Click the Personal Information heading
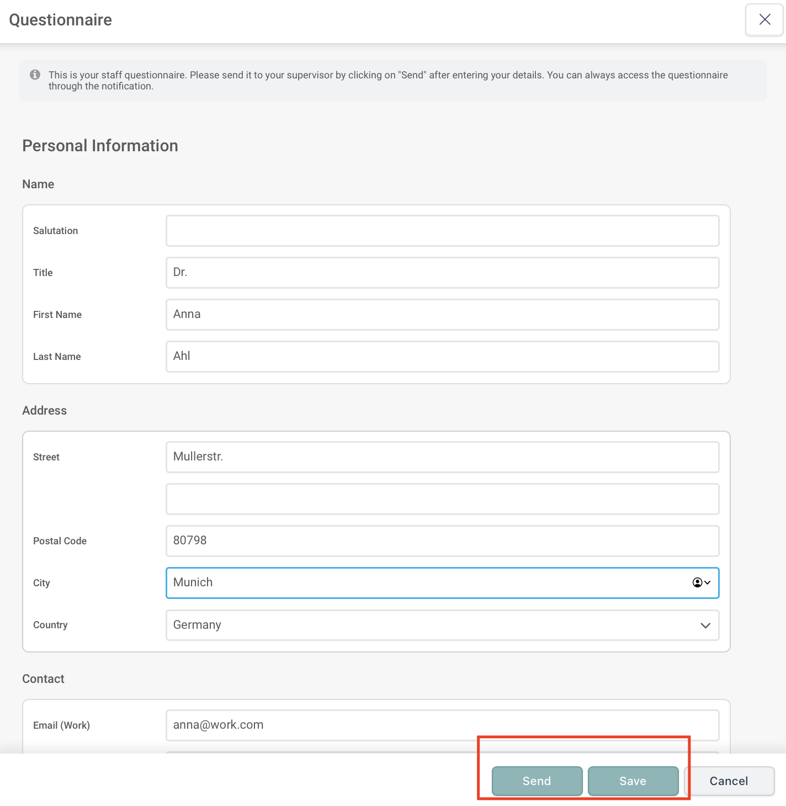This screenshot has height=806, width=786. pyautogui.click(x=100, y=146)
